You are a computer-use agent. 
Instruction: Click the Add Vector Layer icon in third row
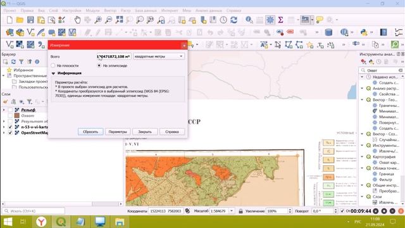[9, 44]
